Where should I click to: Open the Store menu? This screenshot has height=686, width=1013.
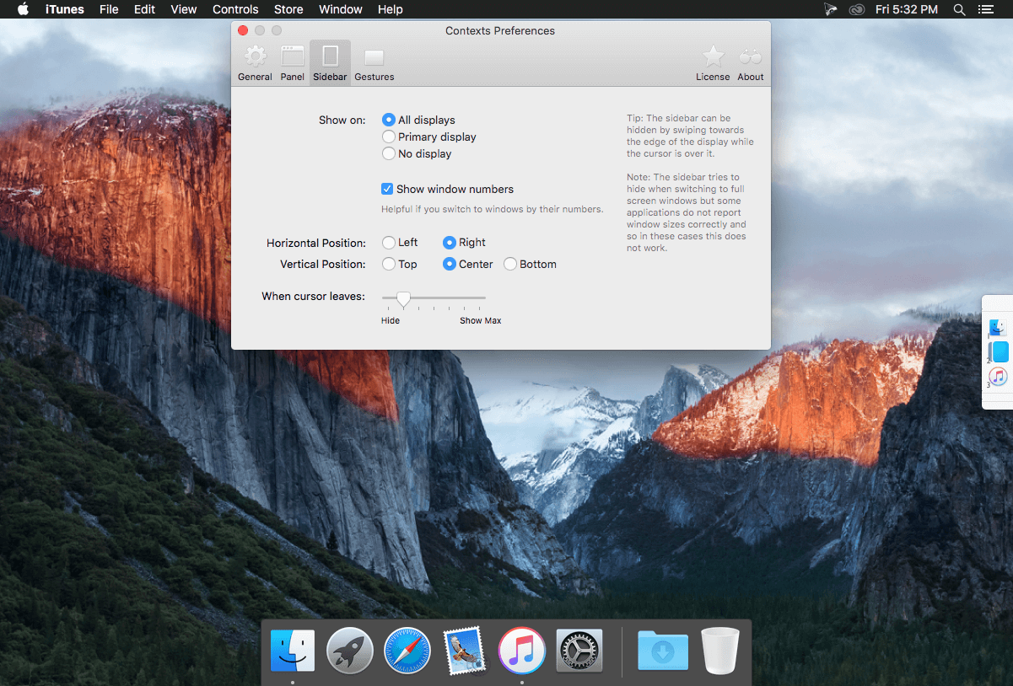pyautogui.click(x=288, y=9)
